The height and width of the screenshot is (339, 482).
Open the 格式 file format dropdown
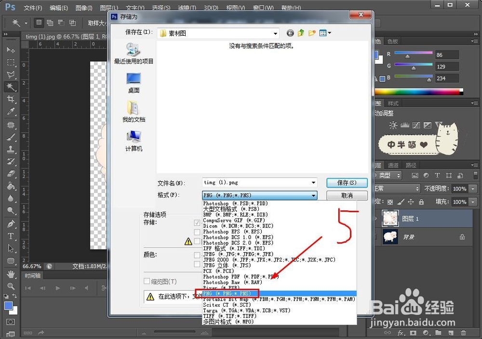(x=314, y=195)
